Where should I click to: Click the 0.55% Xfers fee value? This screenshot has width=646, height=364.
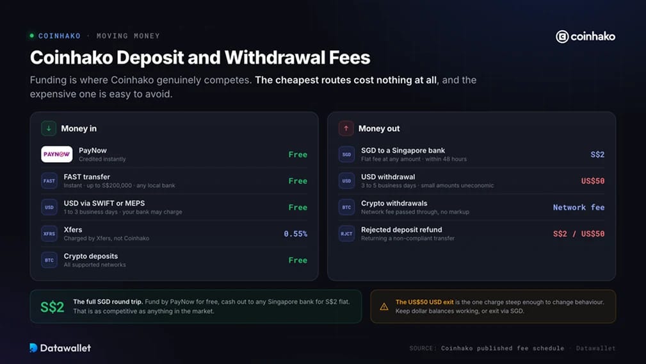coord(295,234)
